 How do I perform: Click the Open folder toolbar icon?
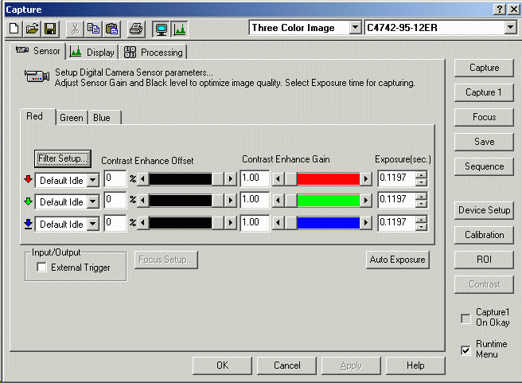tap(33, 29)
